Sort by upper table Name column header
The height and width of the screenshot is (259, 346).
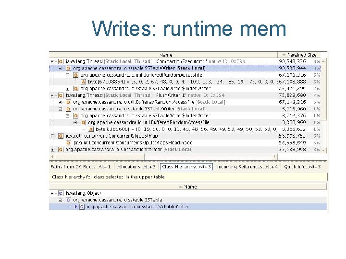point(163,55)
